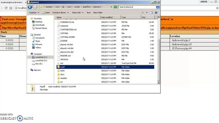
Task: Select the VERSION file name
Action: [x=64, y=59]
